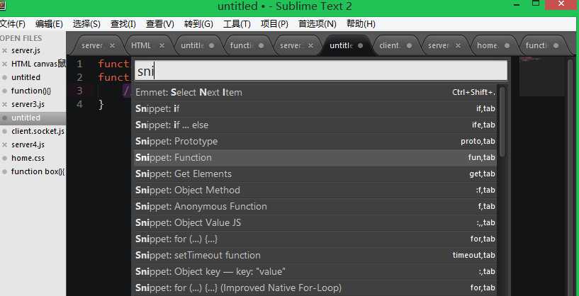Click unsaved dot beside function(){} in sidebar
579x296 pixels.
[x=4, y=91]
